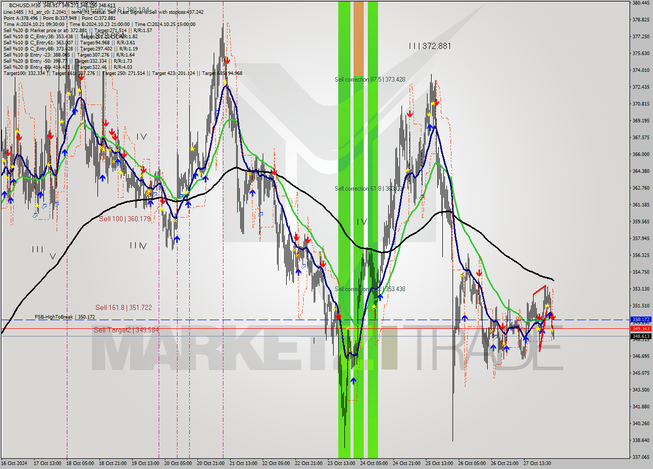Select the 'I I I 372.881' wave label
This screenshot has width=653, height=469.
click(x=430, y=46)
